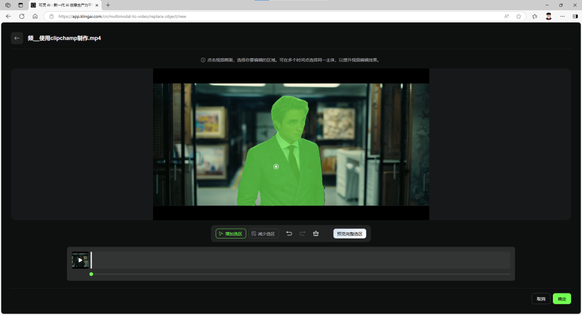Toggle the Edge vertical tabs button
This screenshot has width=582, height=315.
point(20,5)
